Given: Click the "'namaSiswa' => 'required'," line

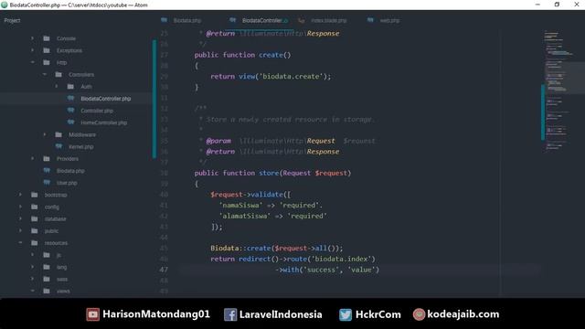Looking at the screenshot, I should click(x=271, y=205).
